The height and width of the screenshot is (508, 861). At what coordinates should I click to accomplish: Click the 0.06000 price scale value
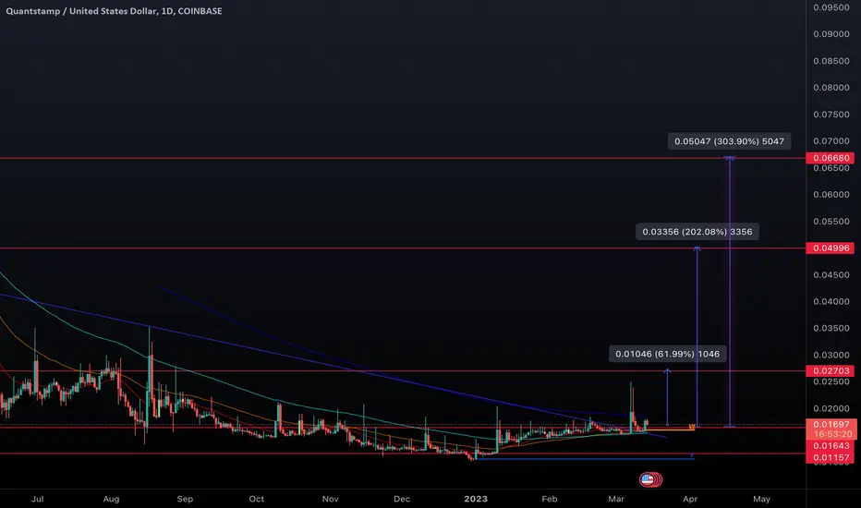[x=831, y=194]
